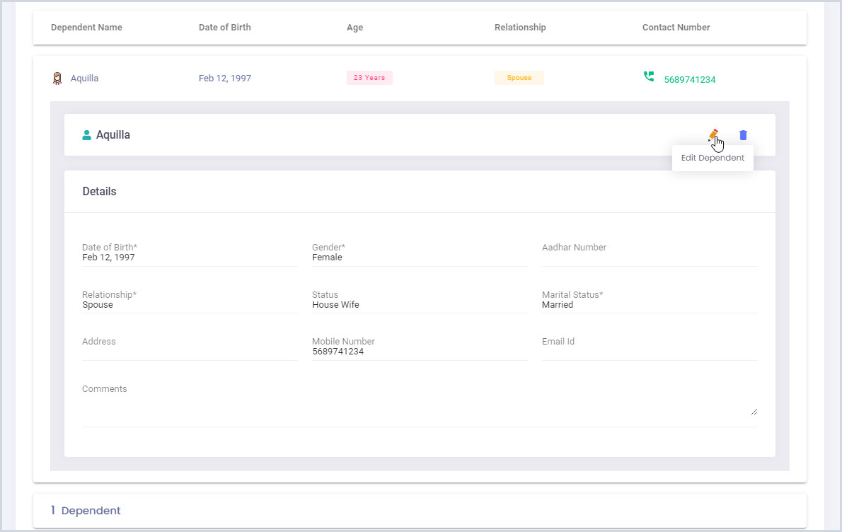This screenshot has height=532, width=842.
Task: Click the Comments box resize handle
Action: tap(754, 412)
